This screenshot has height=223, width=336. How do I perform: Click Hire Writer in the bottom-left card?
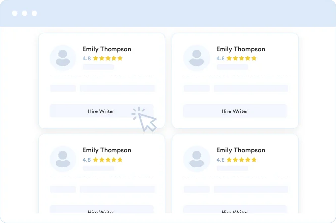tap(101, 211)
